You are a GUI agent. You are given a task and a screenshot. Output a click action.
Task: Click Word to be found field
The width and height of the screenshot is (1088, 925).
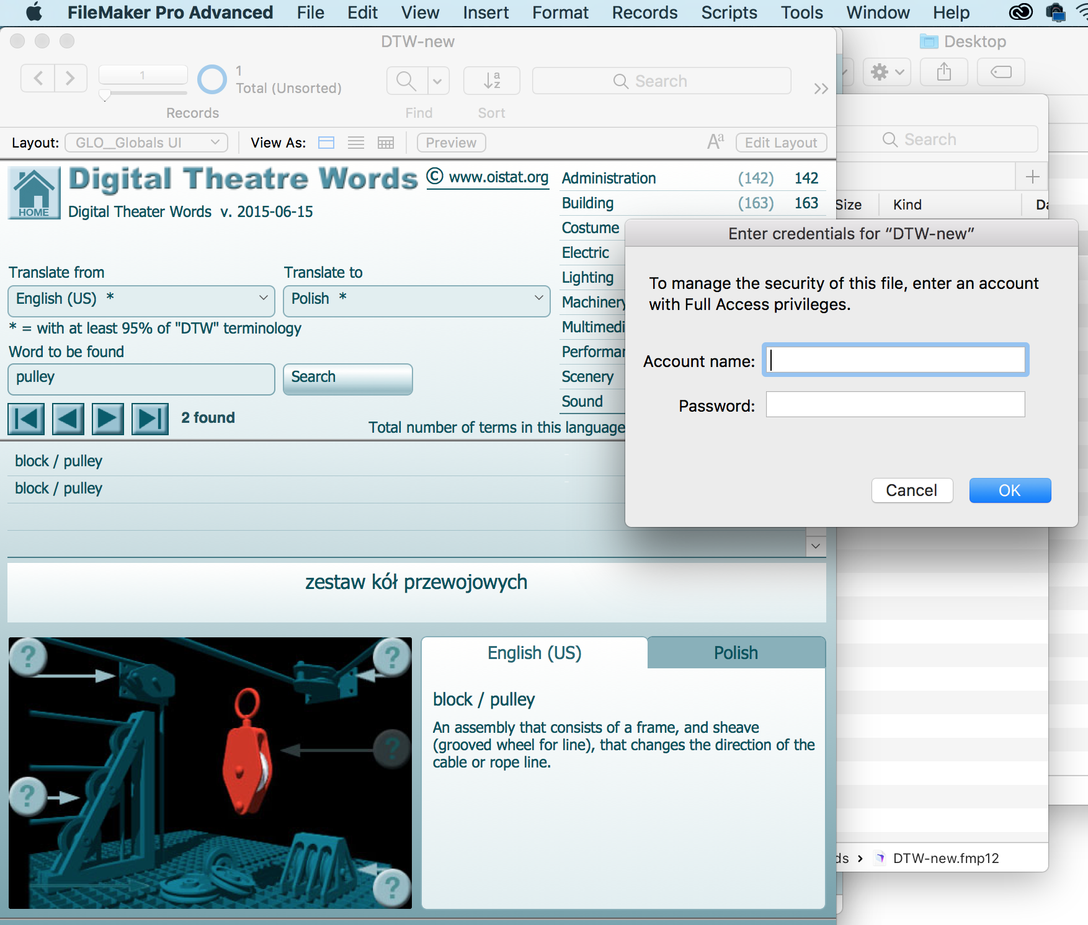pyautogui.click(x=141, y=378)
